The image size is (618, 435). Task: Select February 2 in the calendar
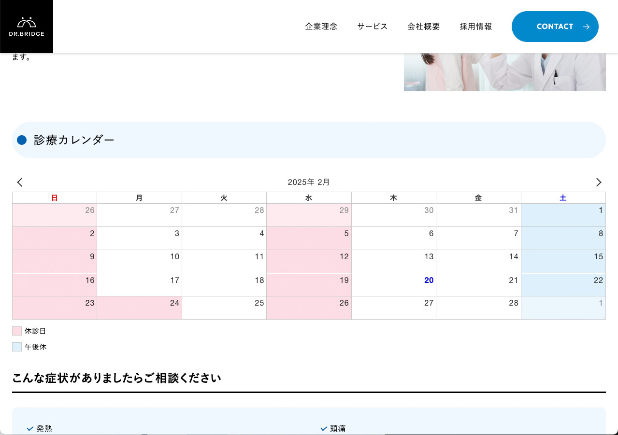pyautogui.click(x=55, y=239)
